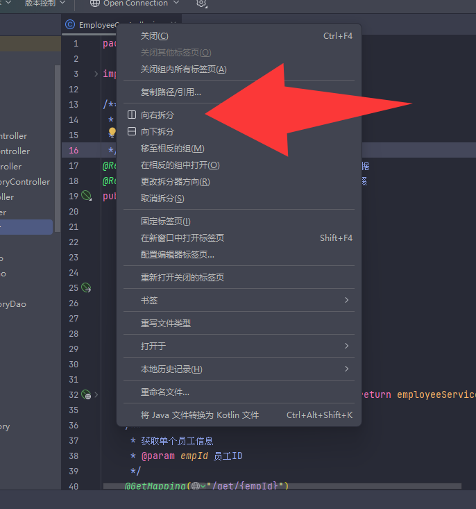Click the project panel vertical scrollbar
Screen dimensions: 476x509
click(x=58, y=149)
